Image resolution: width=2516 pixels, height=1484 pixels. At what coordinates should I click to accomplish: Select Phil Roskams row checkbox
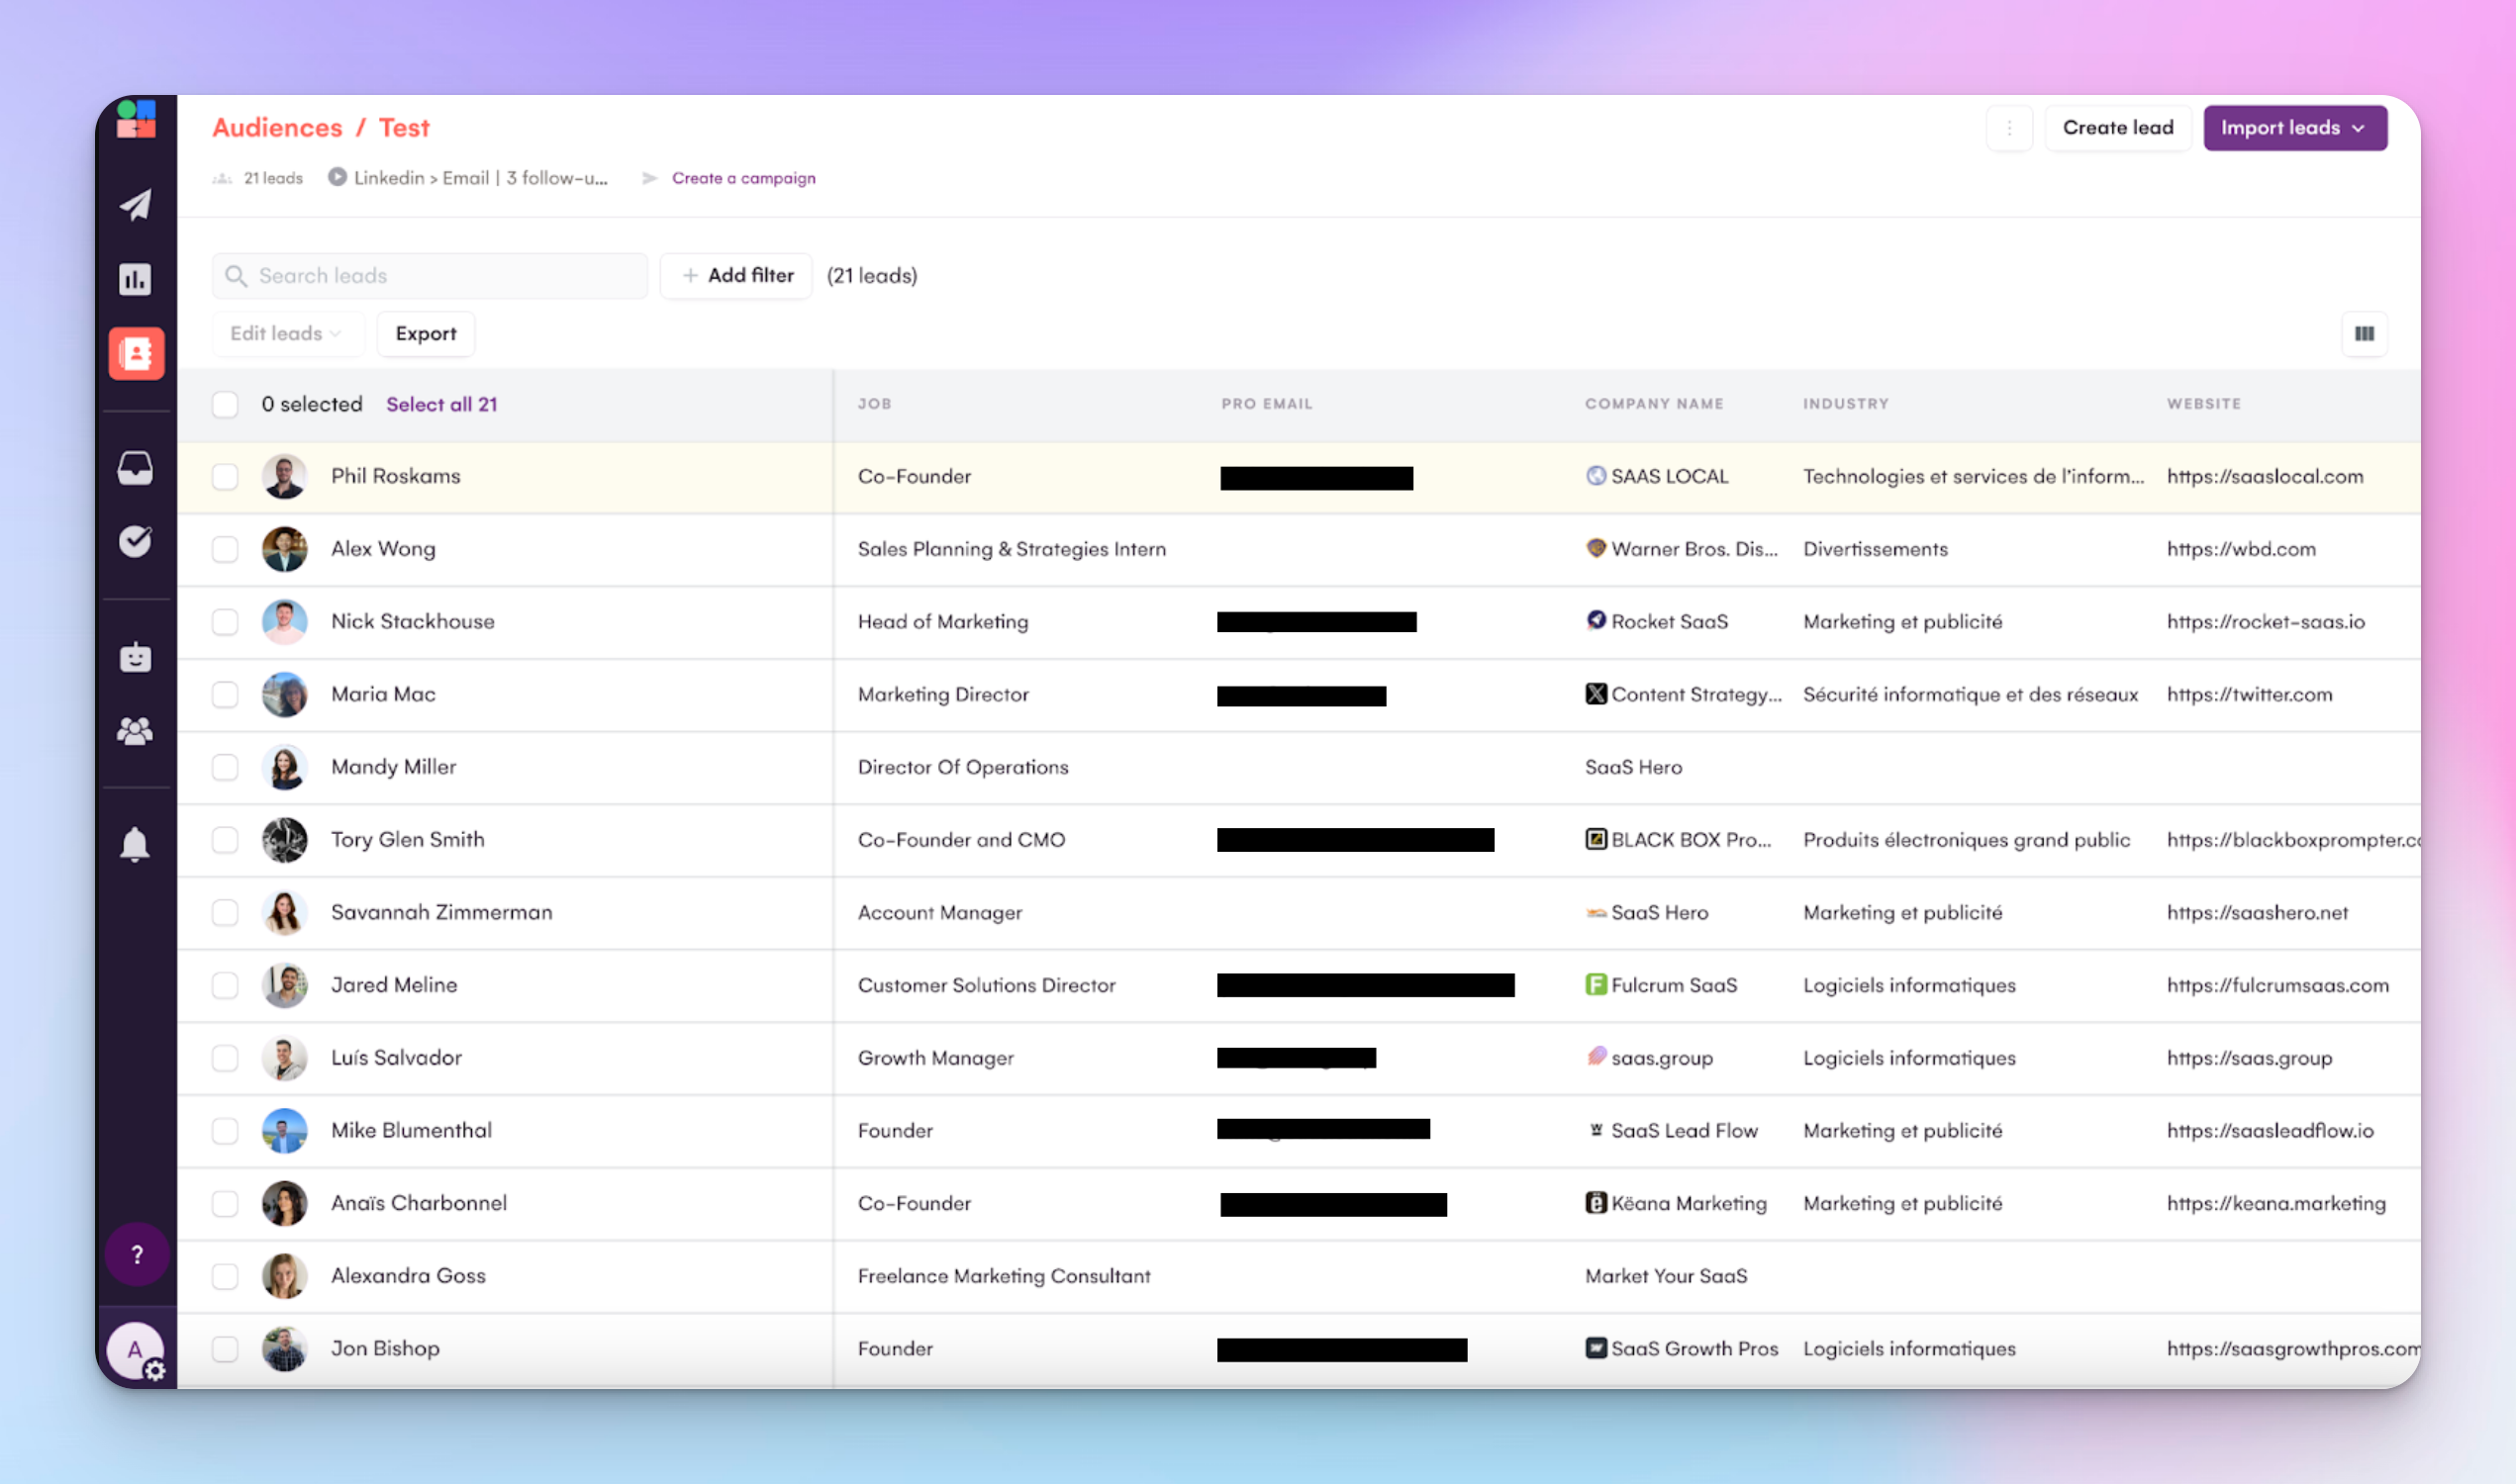click(x=225, y=477)
